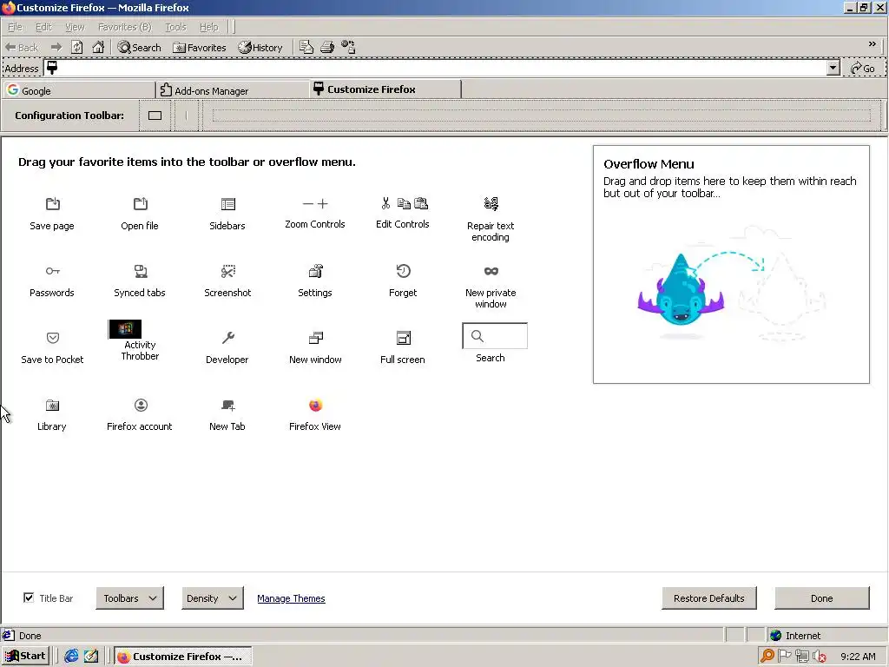Viewport: 889px width, 667px height.
Task: Click the rectangle item in Configuration Toolbar
Action: point(155,116)
